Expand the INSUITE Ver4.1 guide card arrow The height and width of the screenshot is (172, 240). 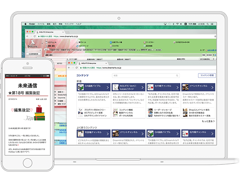[x=142, y=87]
